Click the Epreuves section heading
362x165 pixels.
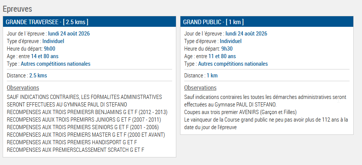17,9
